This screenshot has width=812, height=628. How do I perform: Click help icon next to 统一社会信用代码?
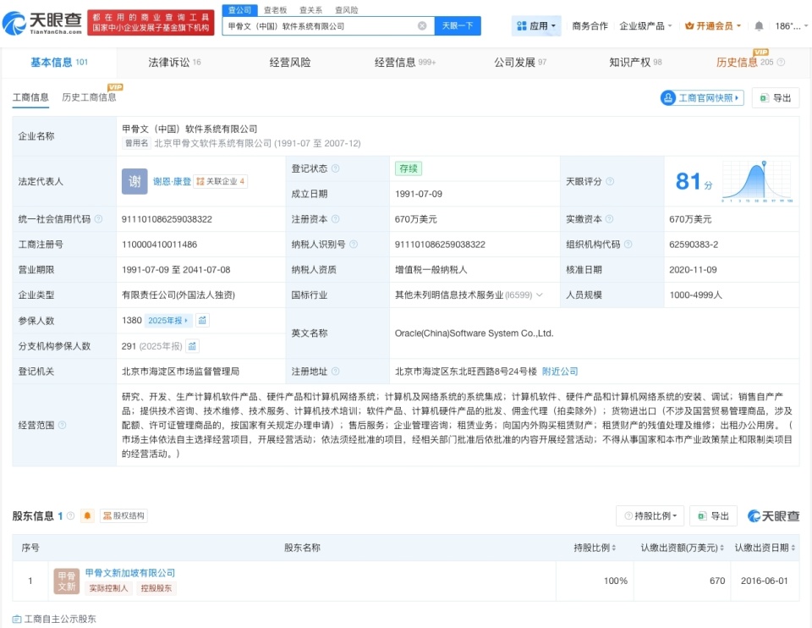[x=98, y=219]
